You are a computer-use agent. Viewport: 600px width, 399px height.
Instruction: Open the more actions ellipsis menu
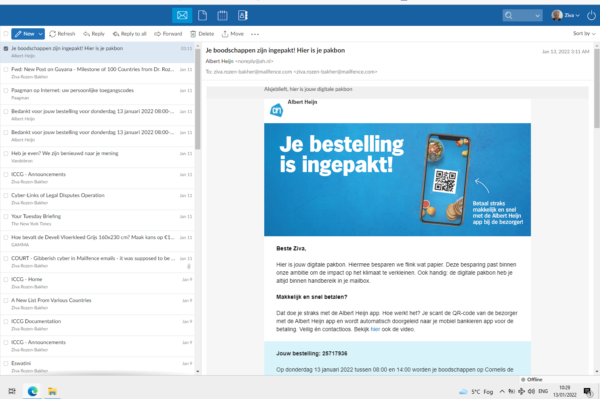point(255,34)
